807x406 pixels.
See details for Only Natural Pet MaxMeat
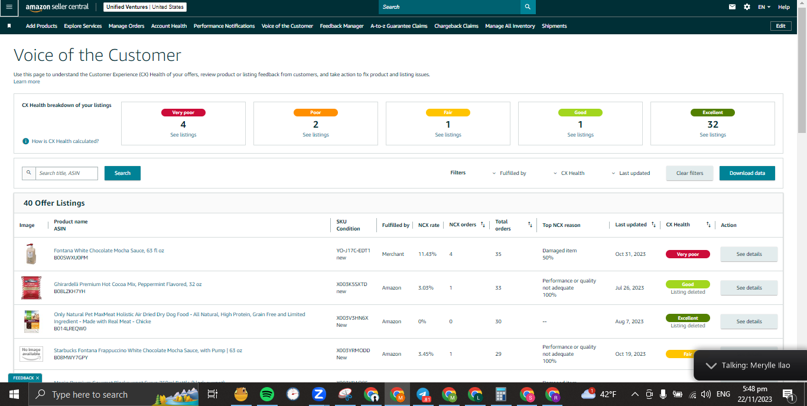pos(749,321)
